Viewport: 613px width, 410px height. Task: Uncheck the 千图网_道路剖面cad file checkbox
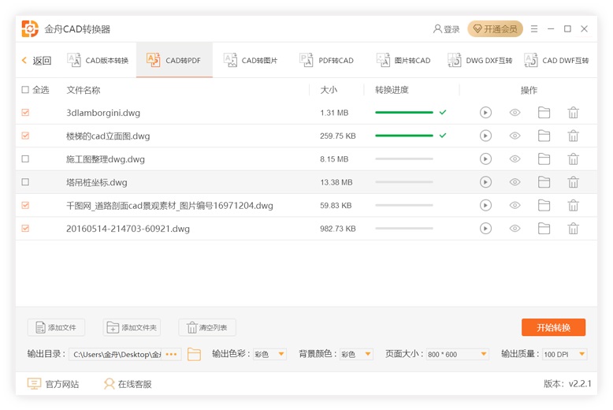[x=25, y=205]
